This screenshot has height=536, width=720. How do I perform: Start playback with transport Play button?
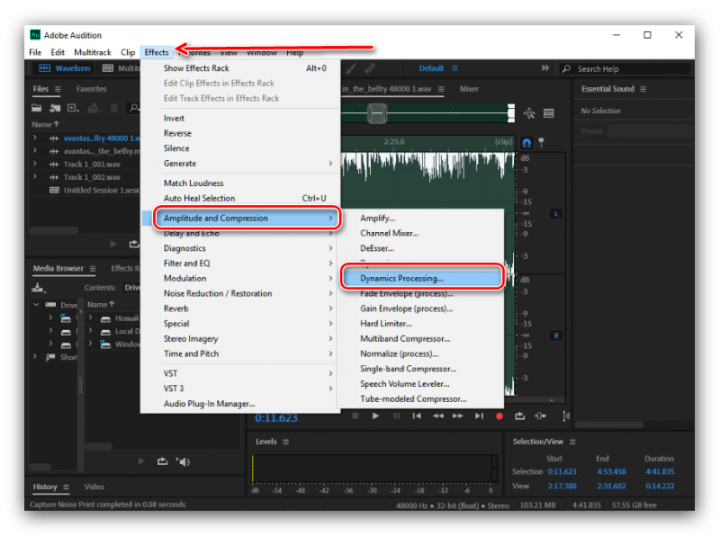pyautogui.click(x=375, y=415)
